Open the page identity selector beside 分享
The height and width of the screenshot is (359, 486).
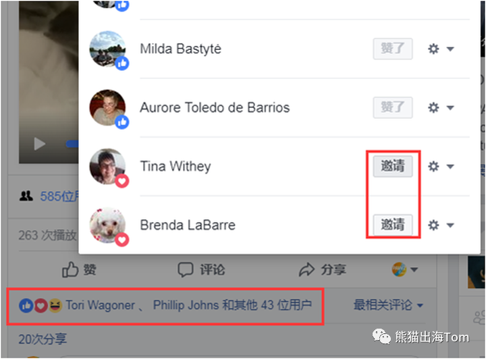(404, 269)
